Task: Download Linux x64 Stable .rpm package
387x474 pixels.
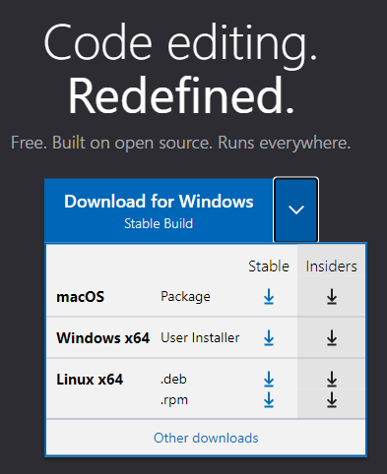Action: pyautogui.click(x=269, y=399)
